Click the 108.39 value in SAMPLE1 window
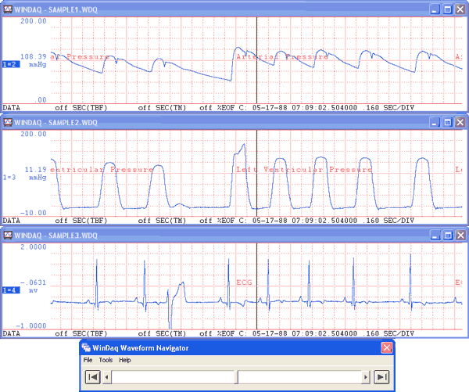 point(33,56)
